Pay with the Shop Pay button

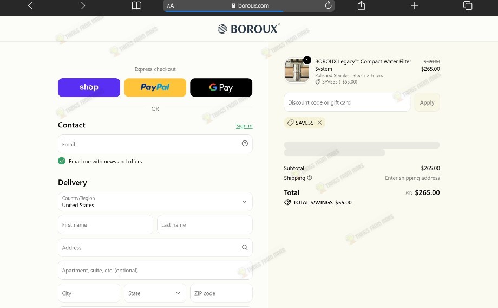click(x=89, y=87)
